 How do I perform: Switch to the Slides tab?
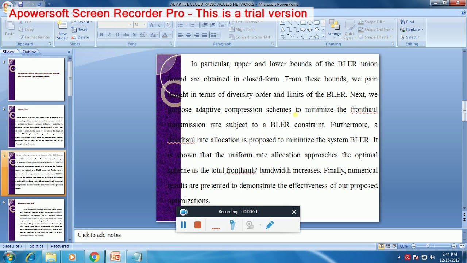click(8, 52)
